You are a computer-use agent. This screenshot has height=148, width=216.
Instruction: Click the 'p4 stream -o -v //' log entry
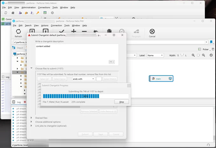[x=25, y=140]
